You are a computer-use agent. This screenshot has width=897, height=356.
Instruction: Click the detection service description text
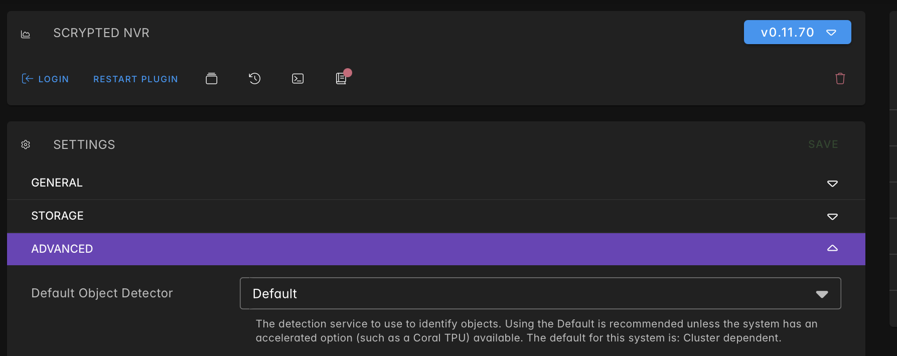[x=536, y=331]
